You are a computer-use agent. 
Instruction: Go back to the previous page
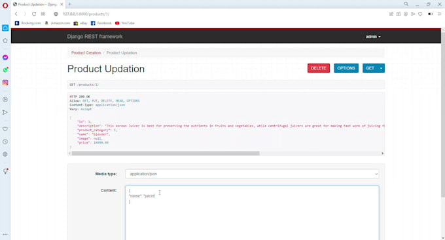tap(16, 14)
